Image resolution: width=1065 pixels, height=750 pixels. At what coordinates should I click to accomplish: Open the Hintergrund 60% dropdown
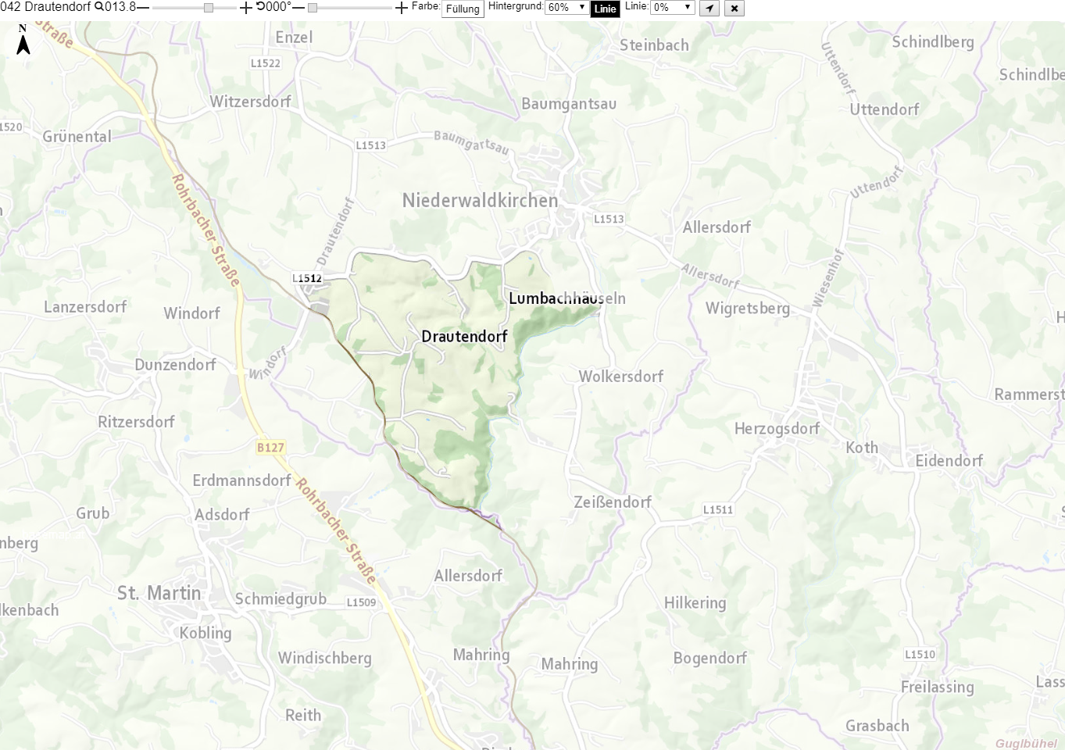click(567, 7)
